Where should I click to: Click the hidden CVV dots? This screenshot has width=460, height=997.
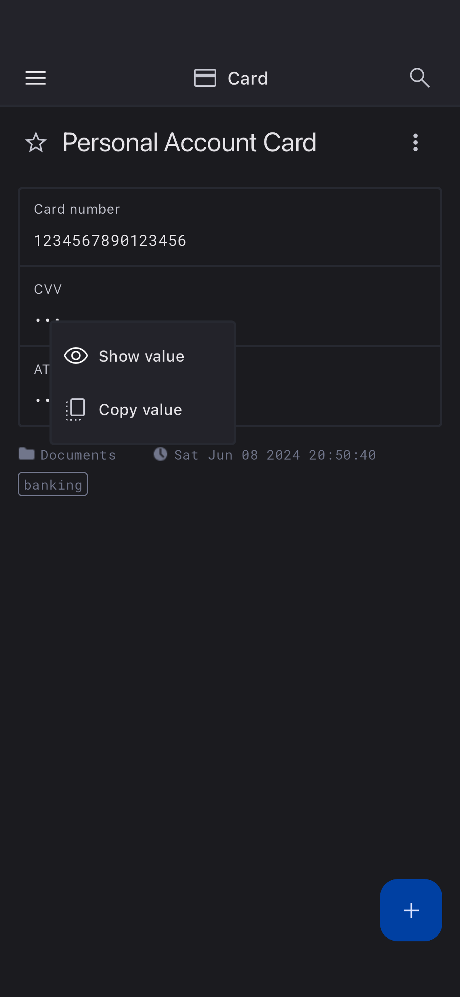tap(43, 320)
